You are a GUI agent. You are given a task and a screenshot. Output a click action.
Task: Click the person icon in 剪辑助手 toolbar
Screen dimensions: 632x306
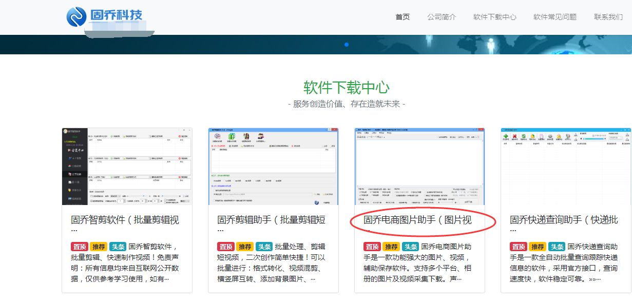tap(261, 136)
